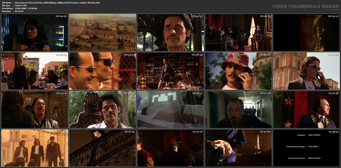Choose the frame timestamped 00:33:54
341x168 pixels.
(x=103, y=71)
